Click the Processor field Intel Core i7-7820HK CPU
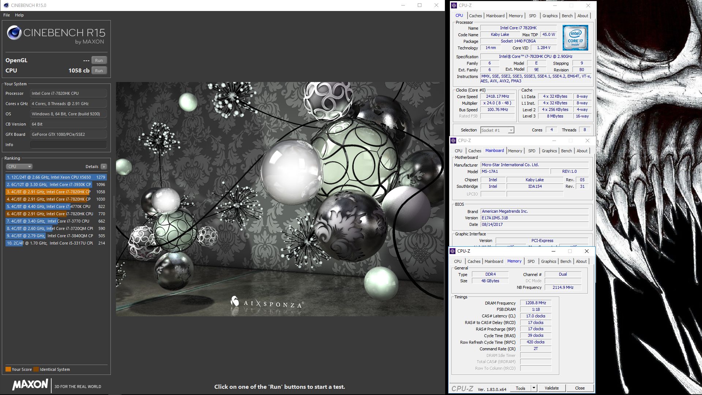 pos(68,93)
